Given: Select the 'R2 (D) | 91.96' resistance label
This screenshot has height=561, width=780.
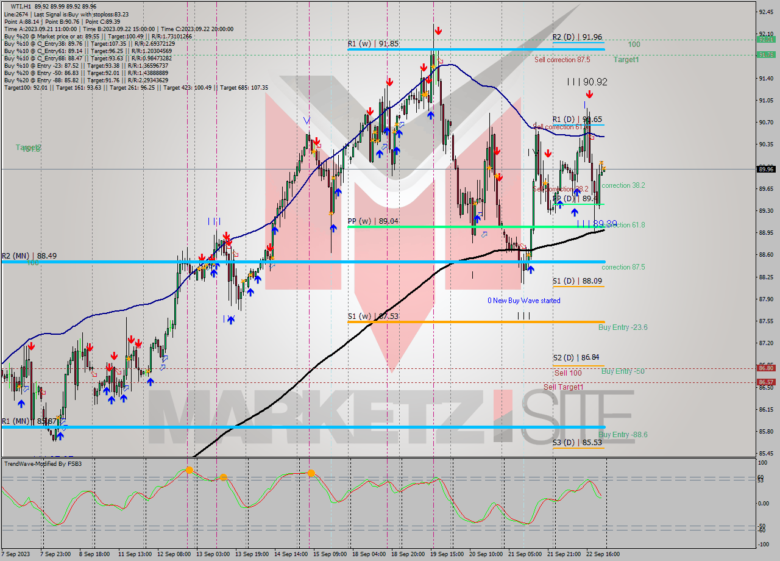Looking at the screenshot, I should point(577,37).
